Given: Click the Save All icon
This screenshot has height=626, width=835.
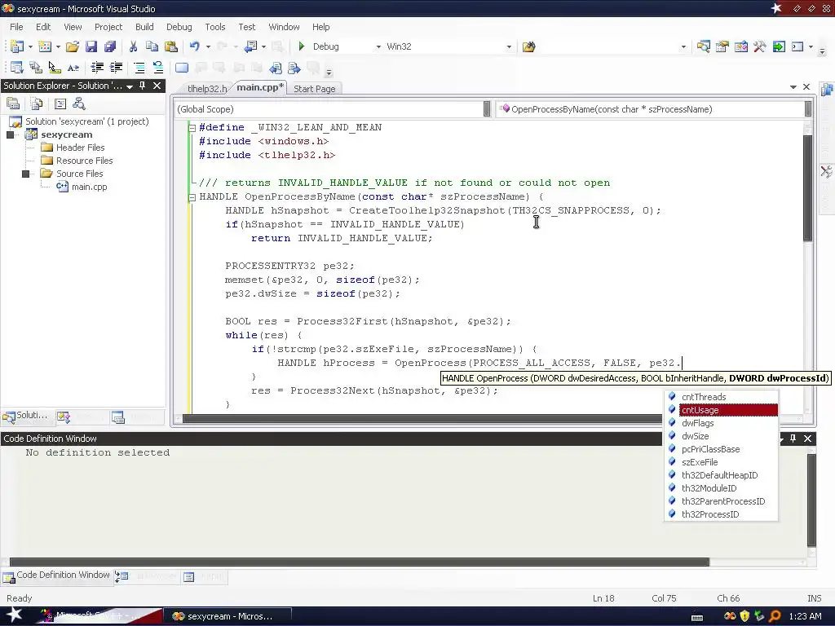Looking at the screenshot, I should point(110,46).
